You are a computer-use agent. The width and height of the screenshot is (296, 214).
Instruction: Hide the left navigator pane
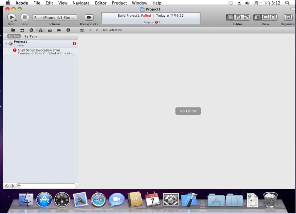pos(258,18)
